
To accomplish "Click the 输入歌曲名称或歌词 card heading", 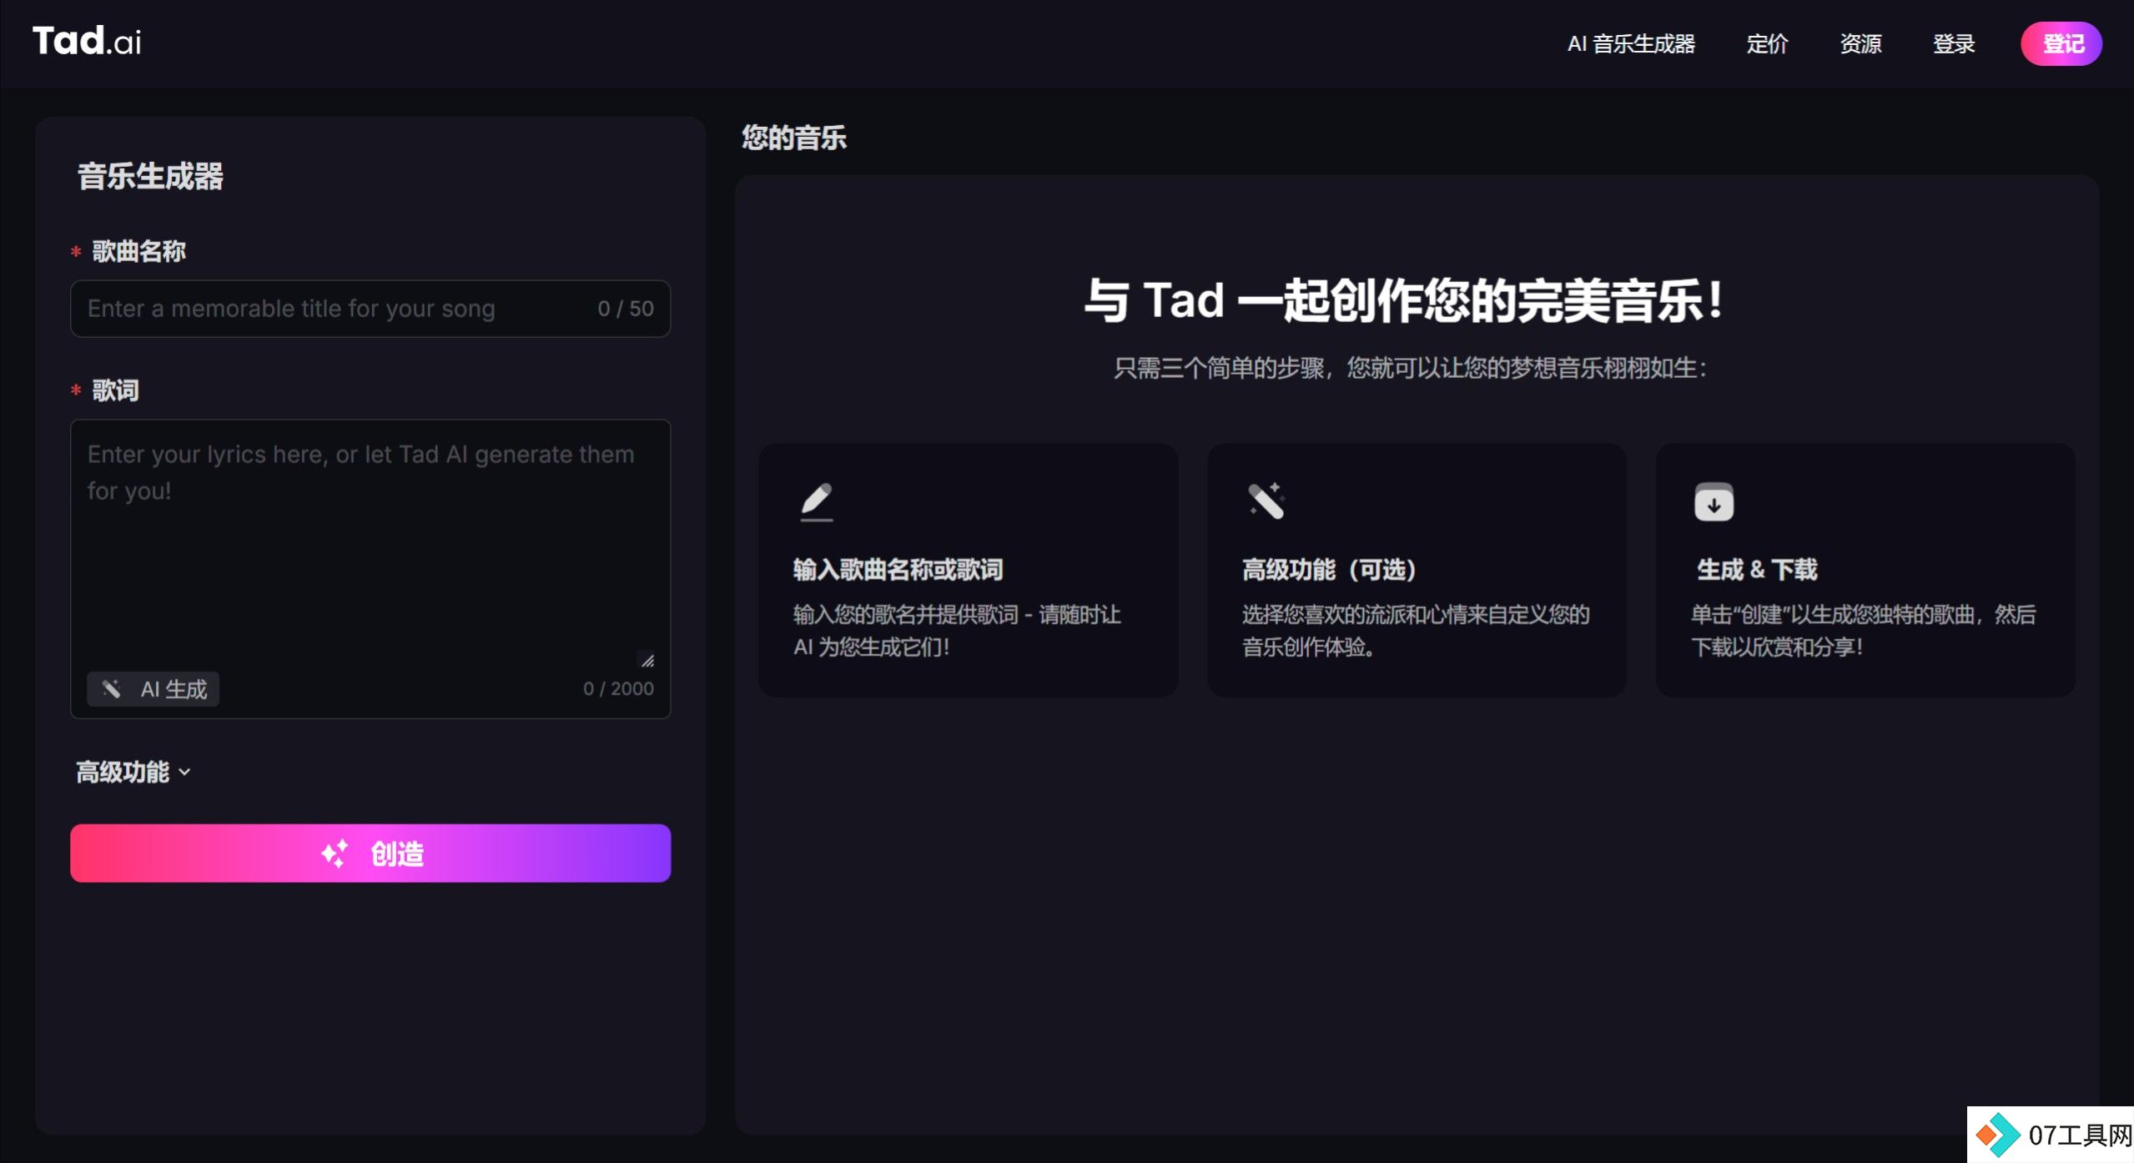I will tap(898, 570).
